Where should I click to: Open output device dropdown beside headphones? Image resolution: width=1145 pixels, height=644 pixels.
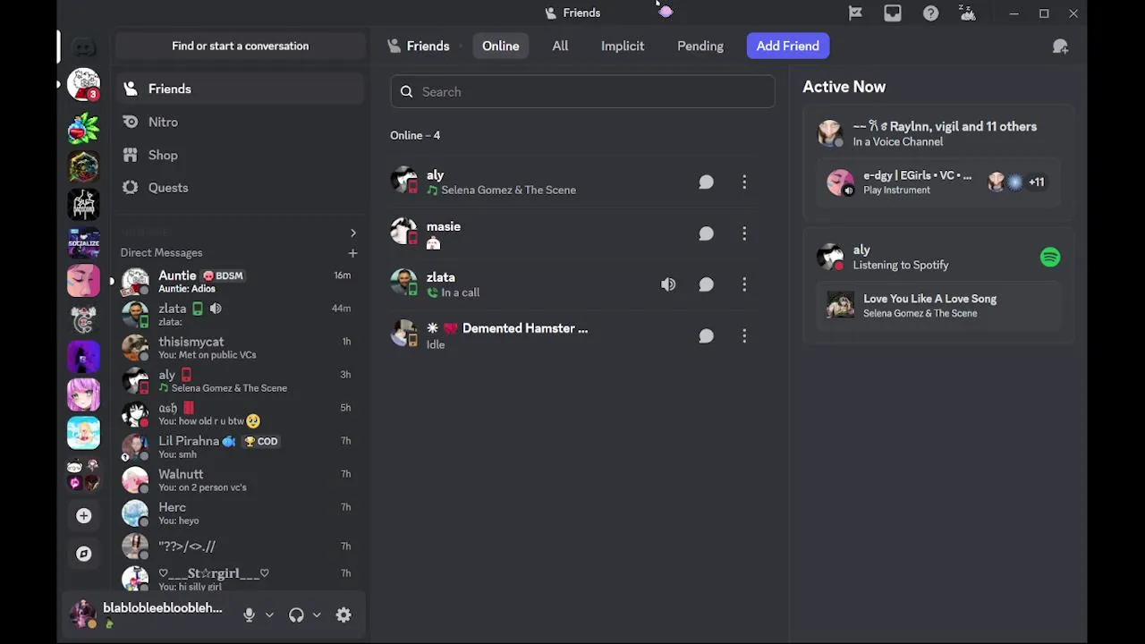[317, 615]
